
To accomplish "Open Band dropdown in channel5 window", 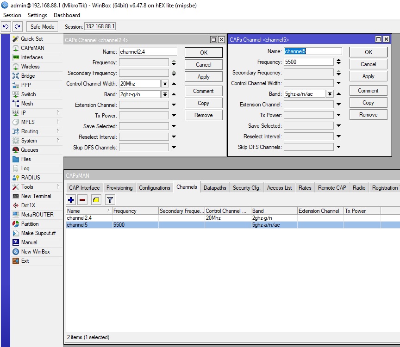I will click(x=330, y=94).
